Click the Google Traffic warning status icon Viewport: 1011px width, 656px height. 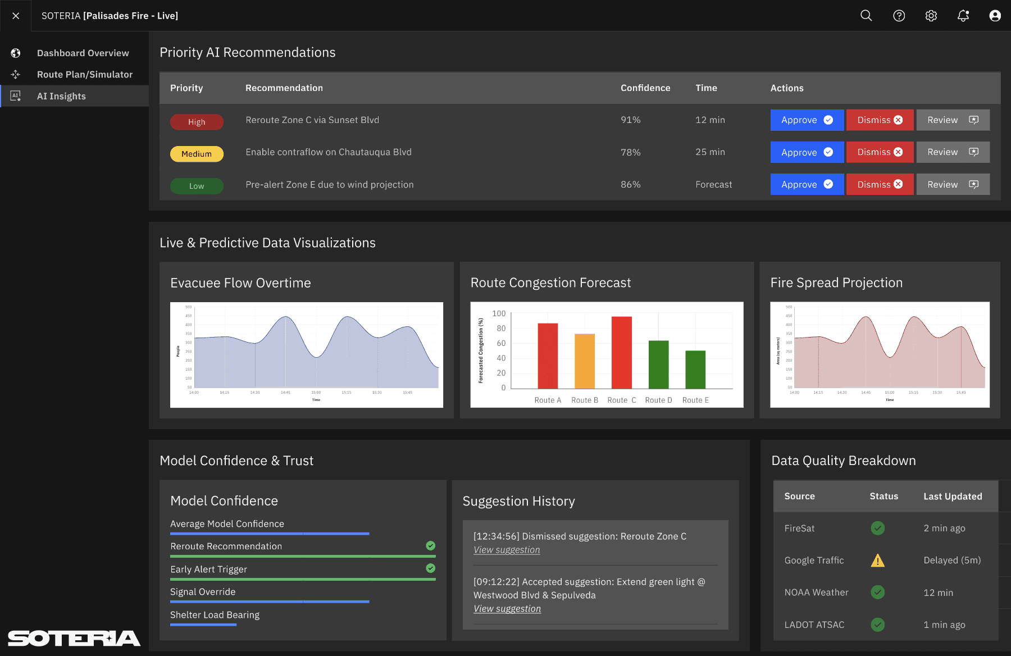(x=877, y=561)
